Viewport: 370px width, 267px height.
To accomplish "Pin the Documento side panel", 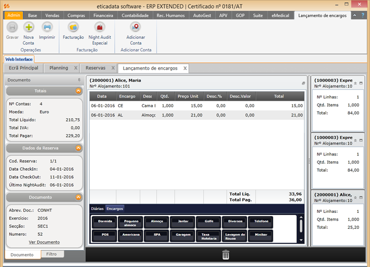I will [79, 80].
